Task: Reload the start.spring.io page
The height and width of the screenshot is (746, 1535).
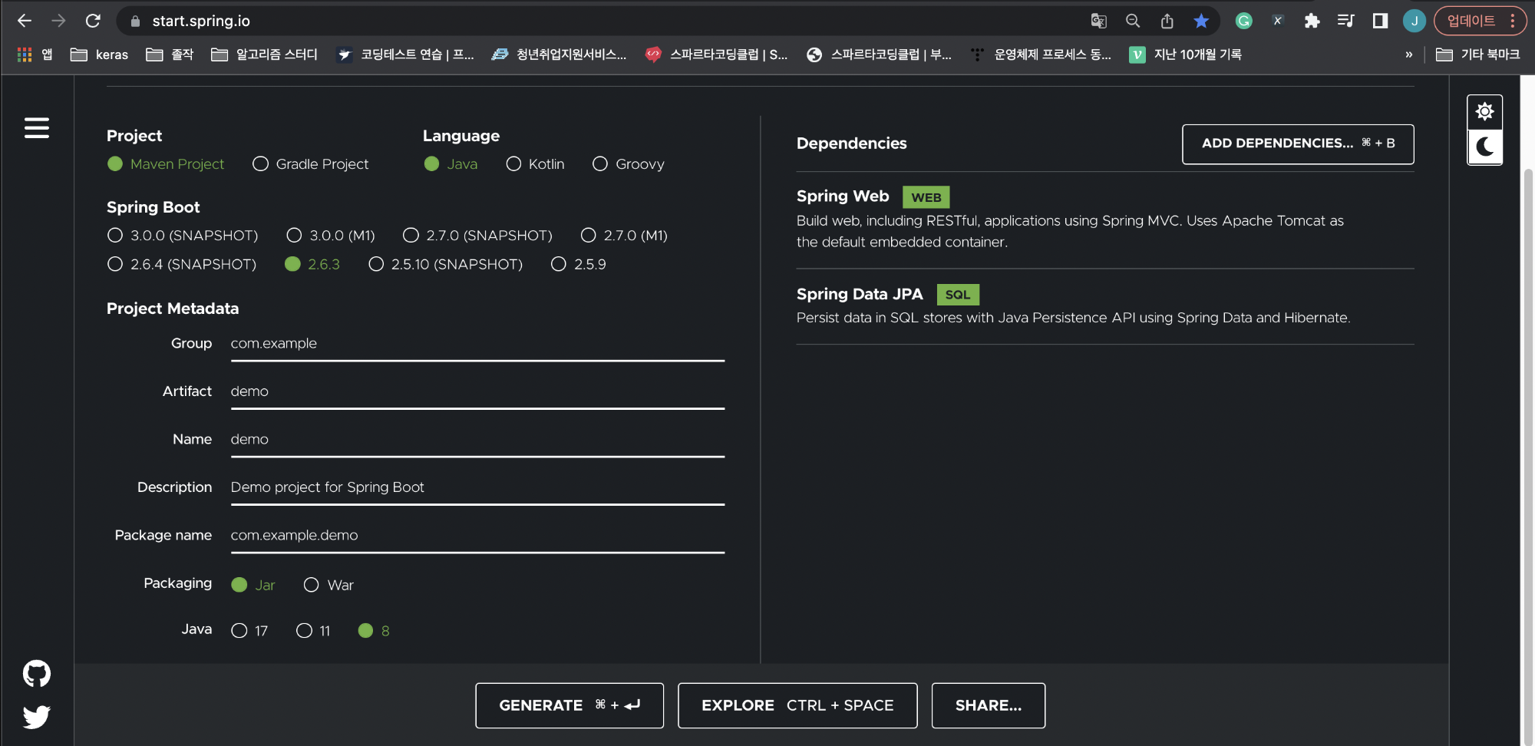Action: [93, 21]
